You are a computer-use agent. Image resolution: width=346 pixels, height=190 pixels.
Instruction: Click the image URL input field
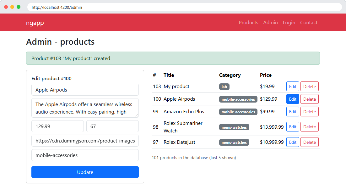85,141
